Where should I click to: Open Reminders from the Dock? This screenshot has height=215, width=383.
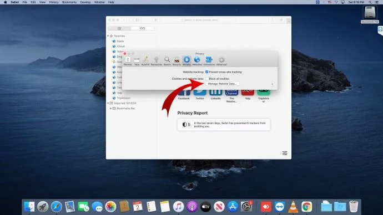click(x=151, y=207)
